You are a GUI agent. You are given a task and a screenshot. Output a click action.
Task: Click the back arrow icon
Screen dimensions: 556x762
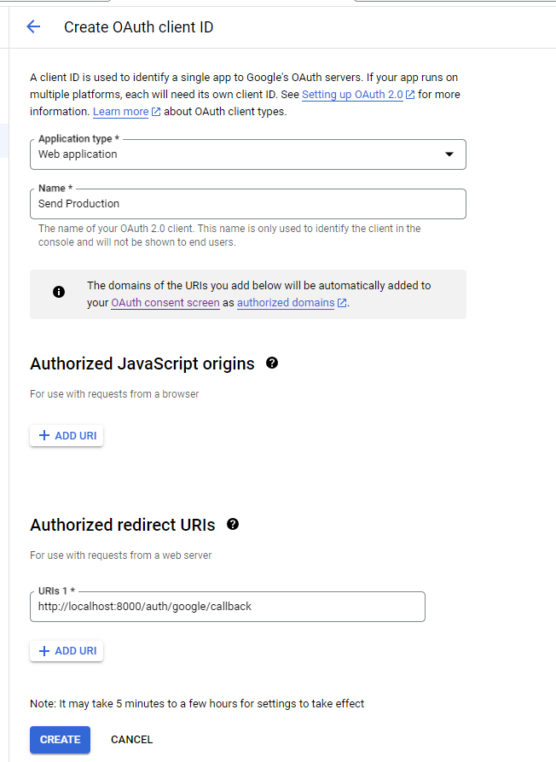pyautogui.click(x=33, y=27)
